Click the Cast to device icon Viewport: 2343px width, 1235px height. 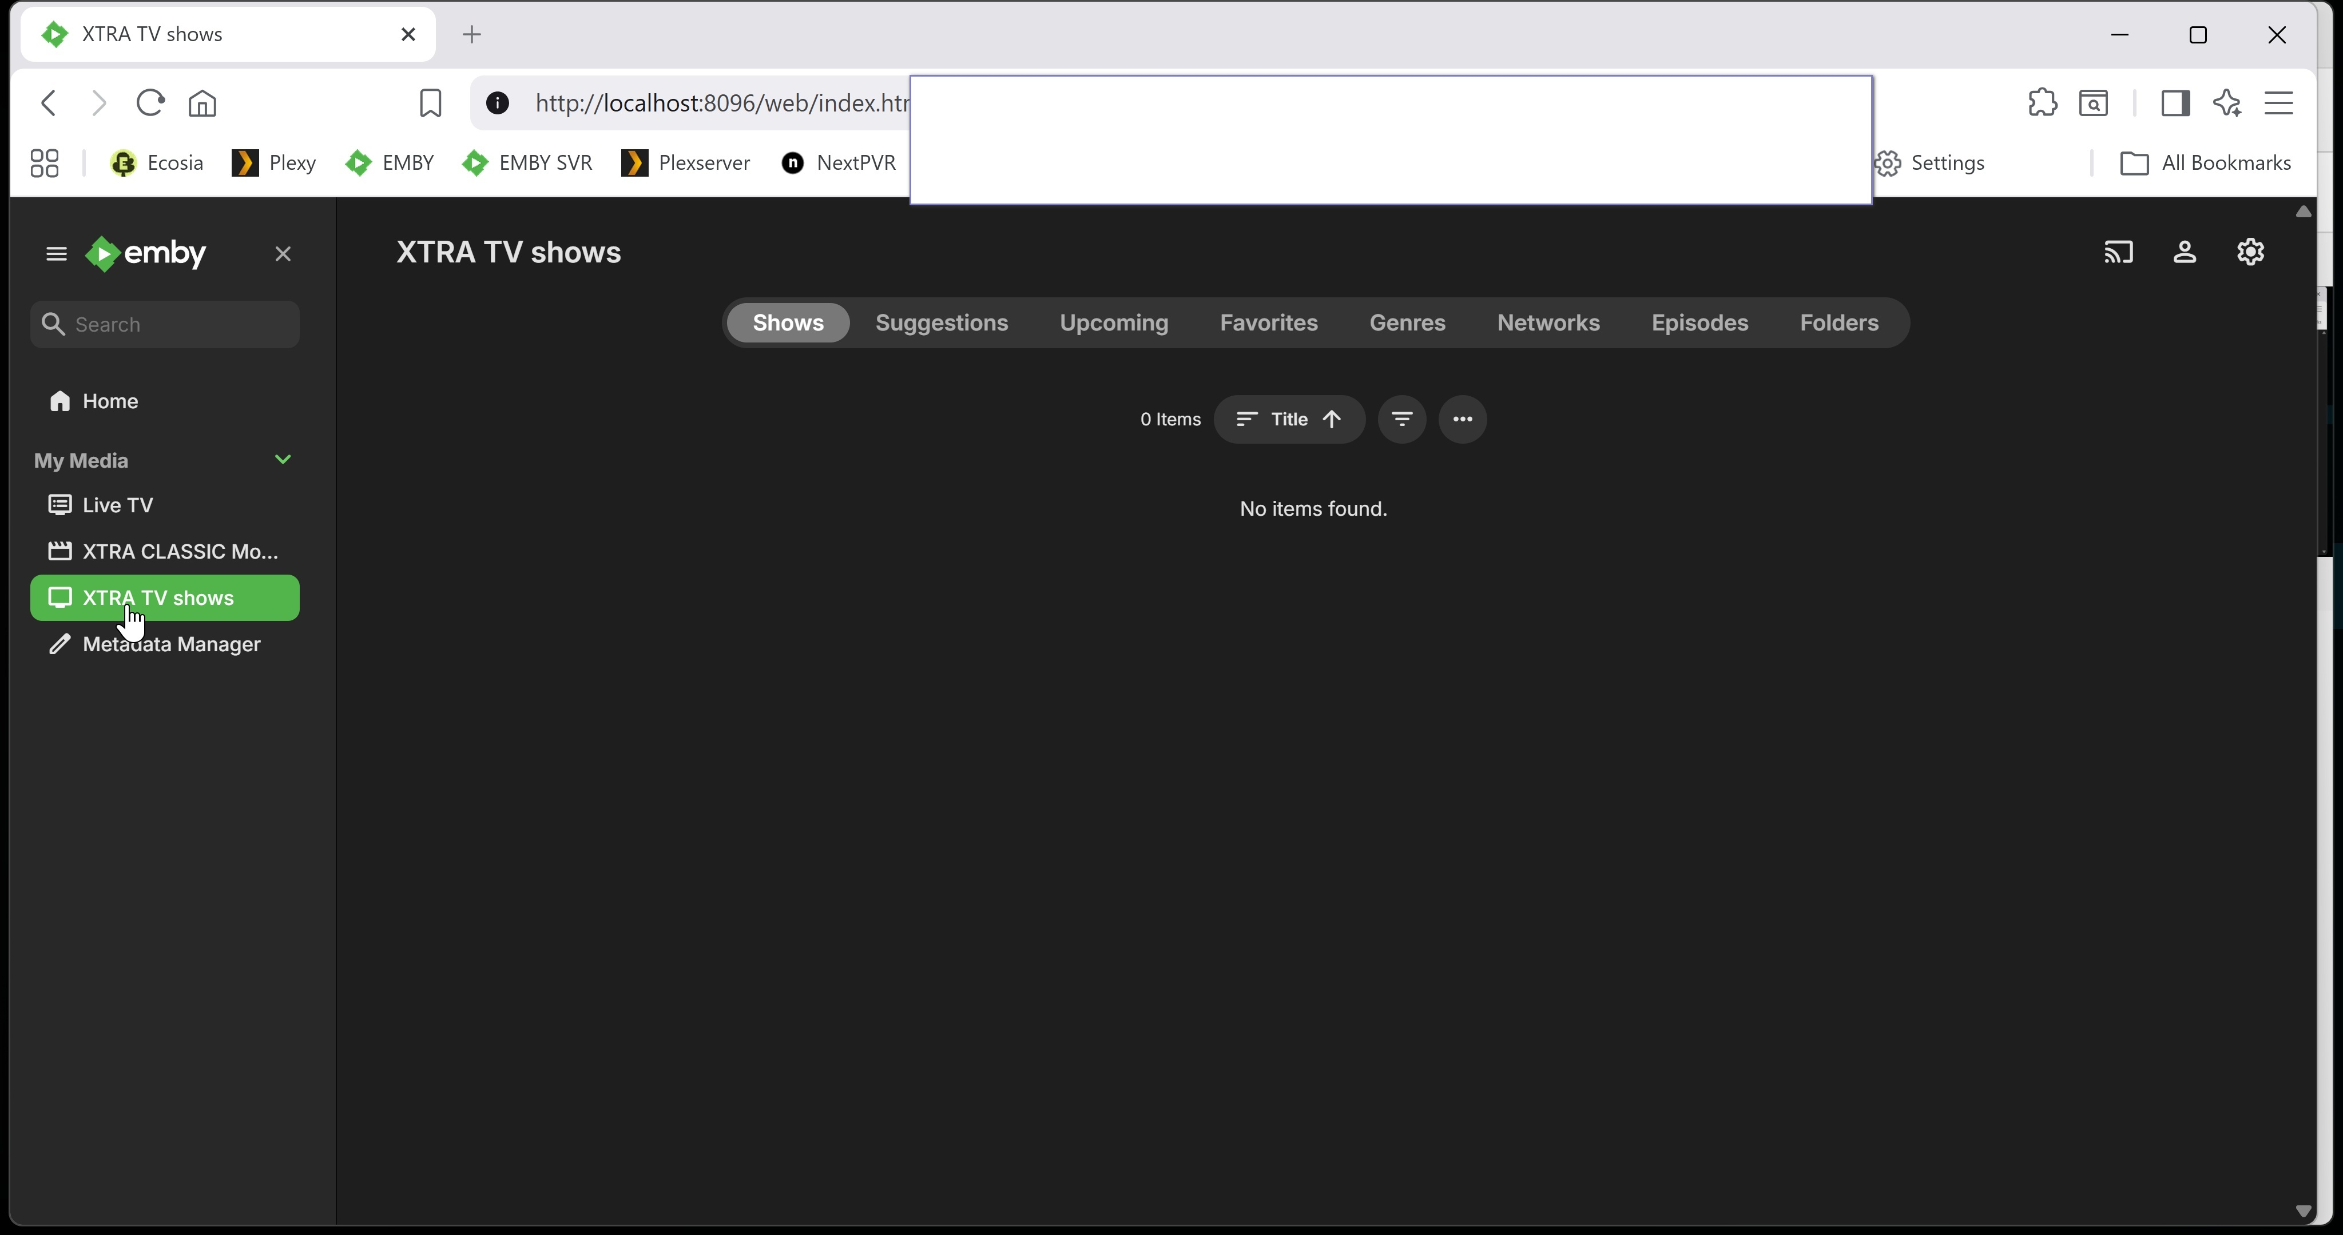2118,252
